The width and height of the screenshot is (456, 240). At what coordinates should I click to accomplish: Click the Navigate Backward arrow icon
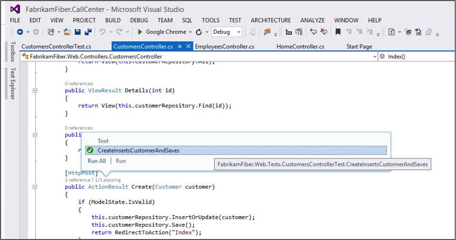click(20, 32)
